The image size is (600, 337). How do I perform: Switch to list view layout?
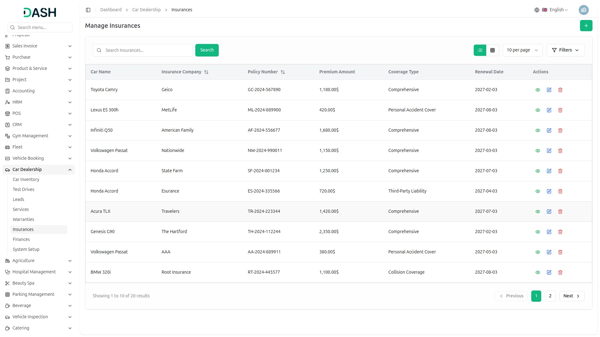[480, 50]
